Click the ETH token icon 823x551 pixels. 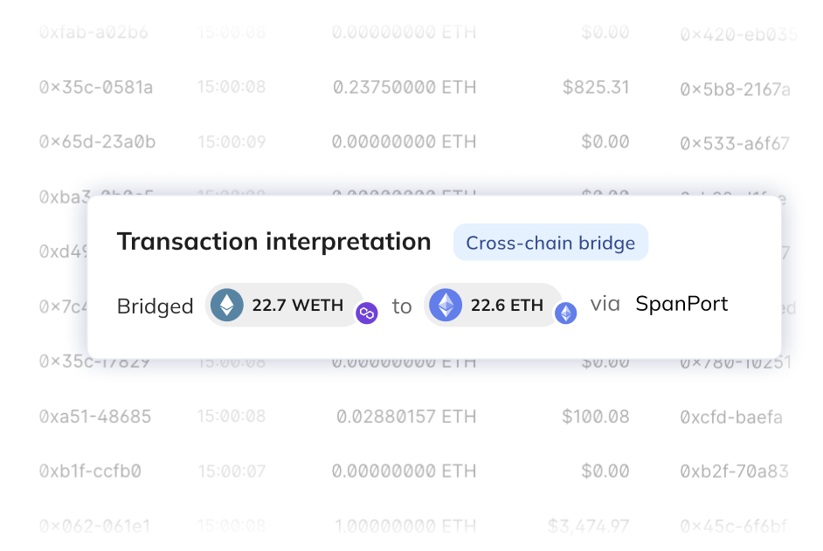[446, 306]
